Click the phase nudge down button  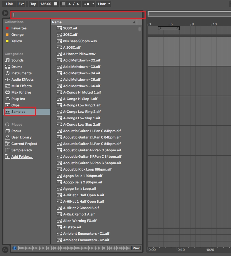[56, 4]
